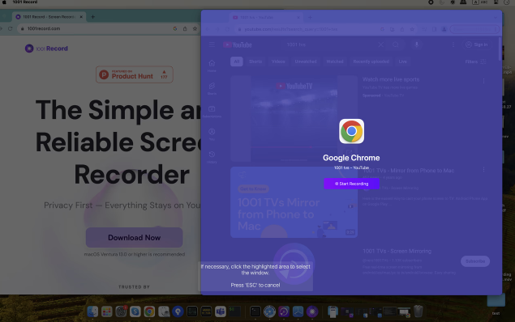Open the Trash in the Dock
The image size is (515, 322).
tap(418, 311)
